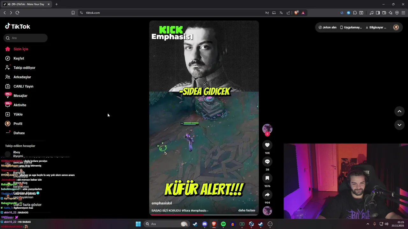Click the taskbar search box
This screenshot has width=408, height=229.
click(x=167, y=224)
